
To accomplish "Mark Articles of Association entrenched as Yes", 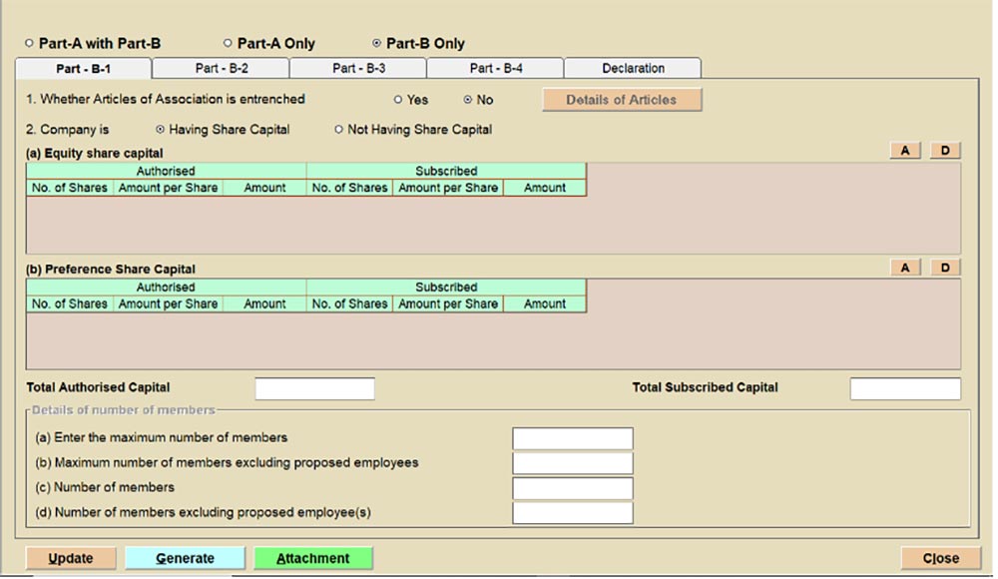I will 398,101.
